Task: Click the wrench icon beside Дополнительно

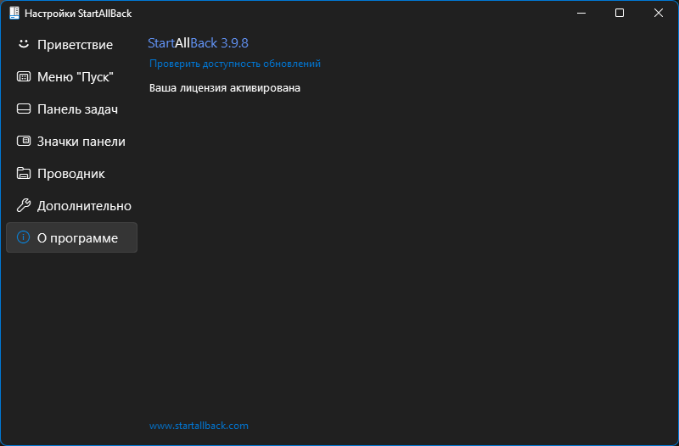Action: [24, 205]
